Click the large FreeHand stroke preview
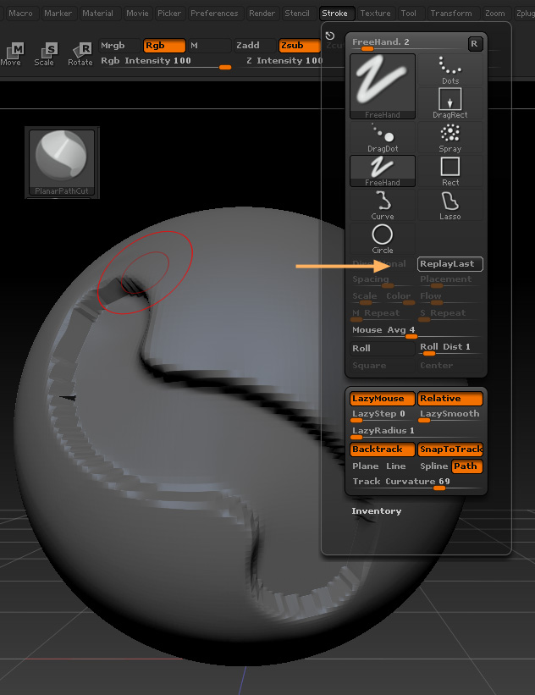535x695 pixels. click(383, 86)
